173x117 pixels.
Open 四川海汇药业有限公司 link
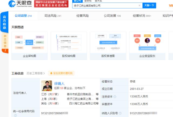point(83,103)
